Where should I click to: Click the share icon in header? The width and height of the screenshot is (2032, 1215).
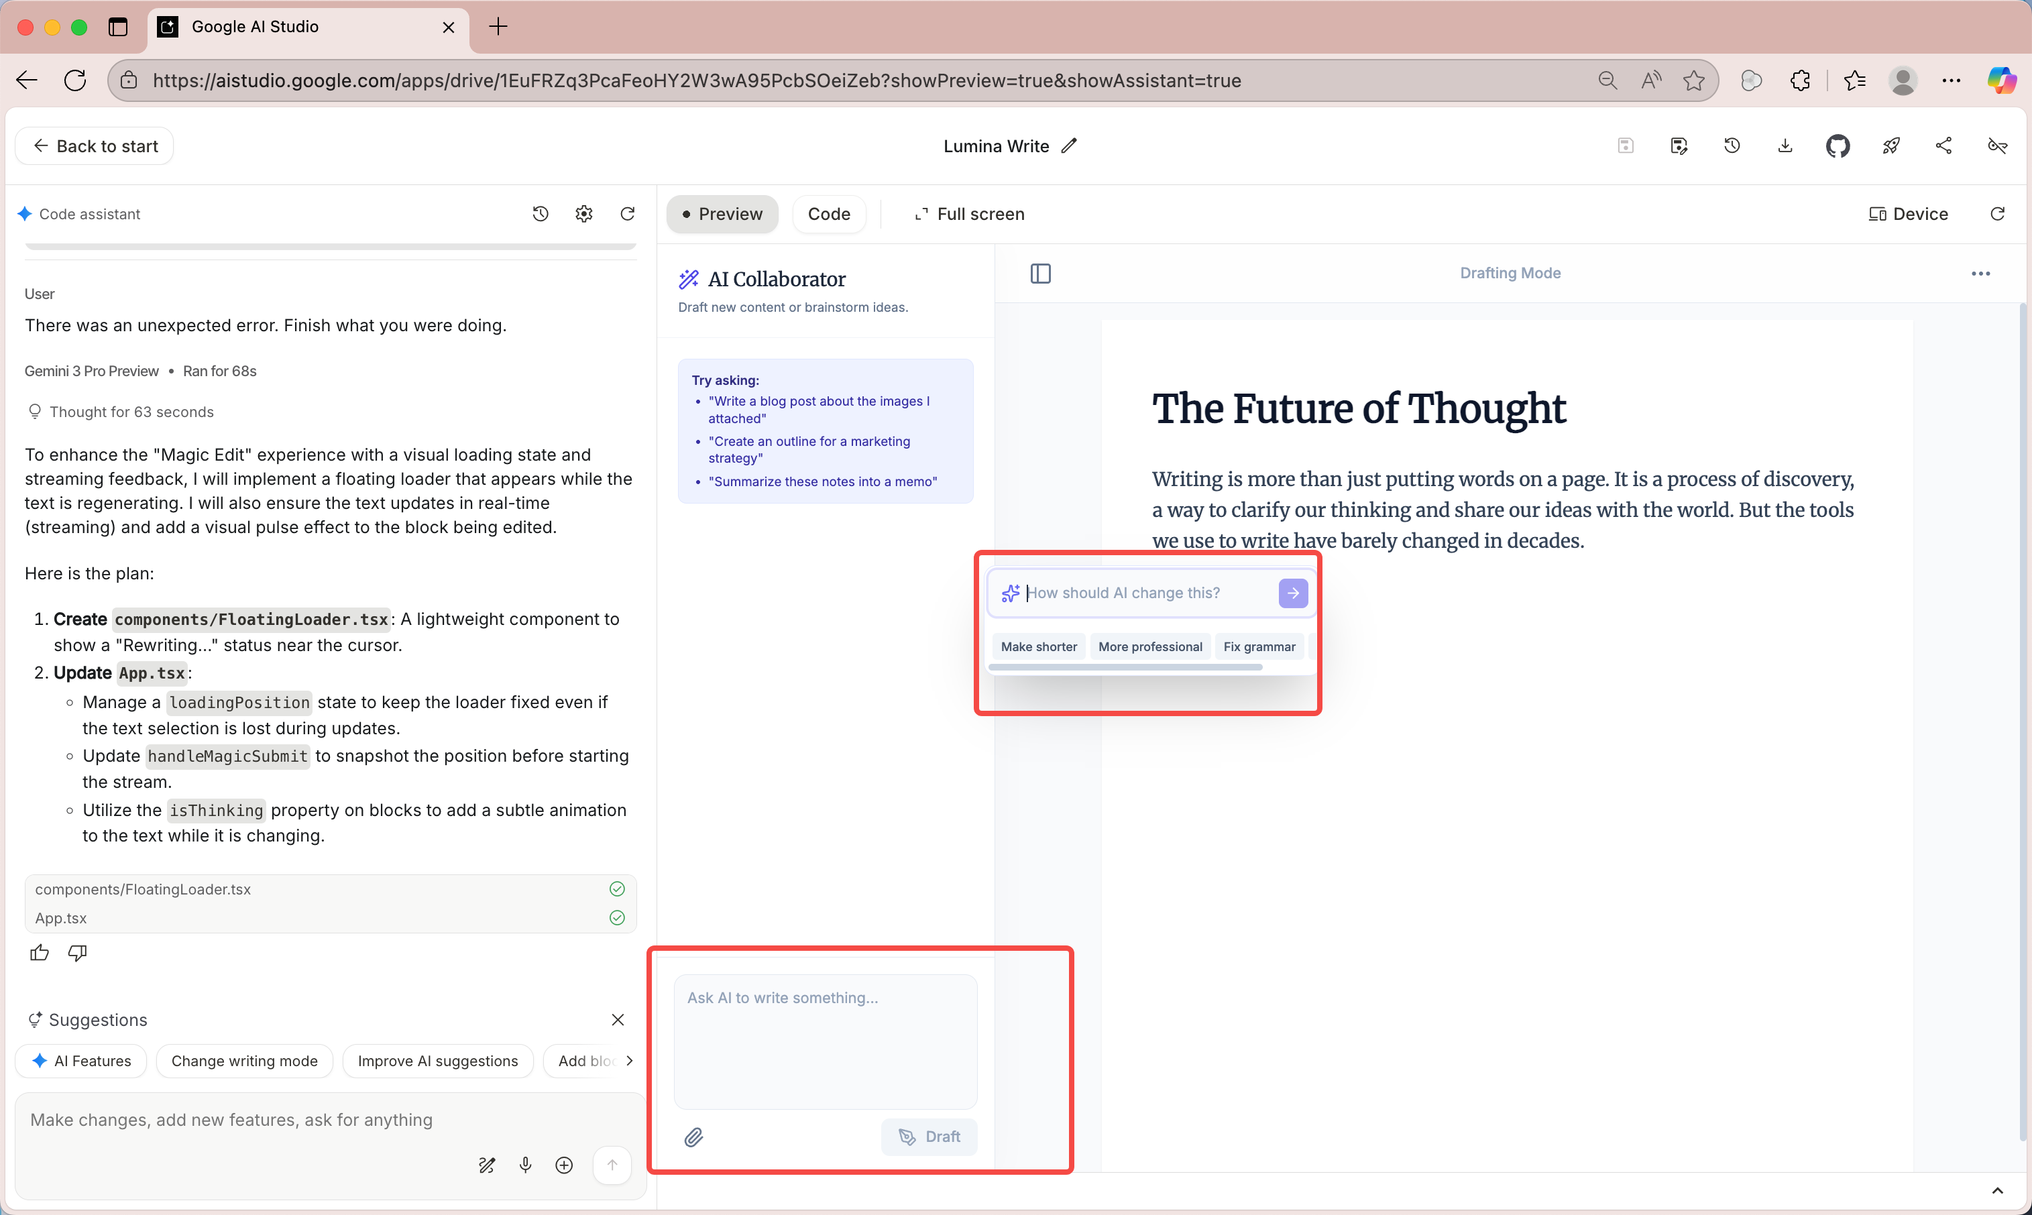1943,146
